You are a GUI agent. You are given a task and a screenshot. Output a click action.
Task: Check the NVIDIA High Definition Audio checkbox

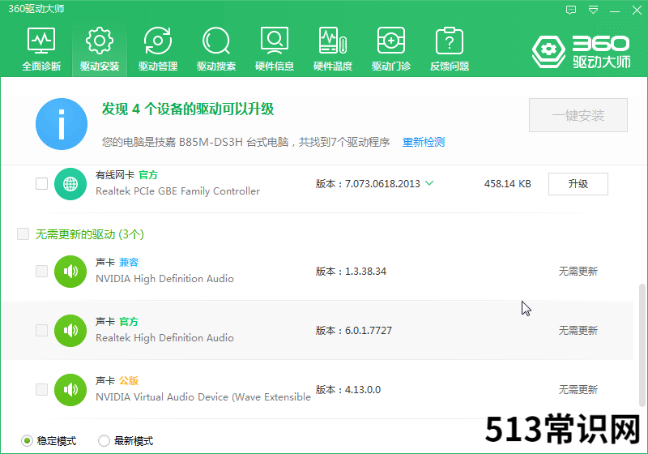42,272
